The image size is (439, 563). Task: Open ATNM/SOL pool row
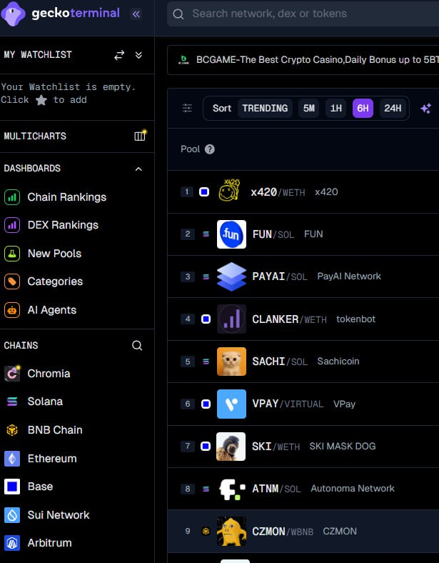303,489
